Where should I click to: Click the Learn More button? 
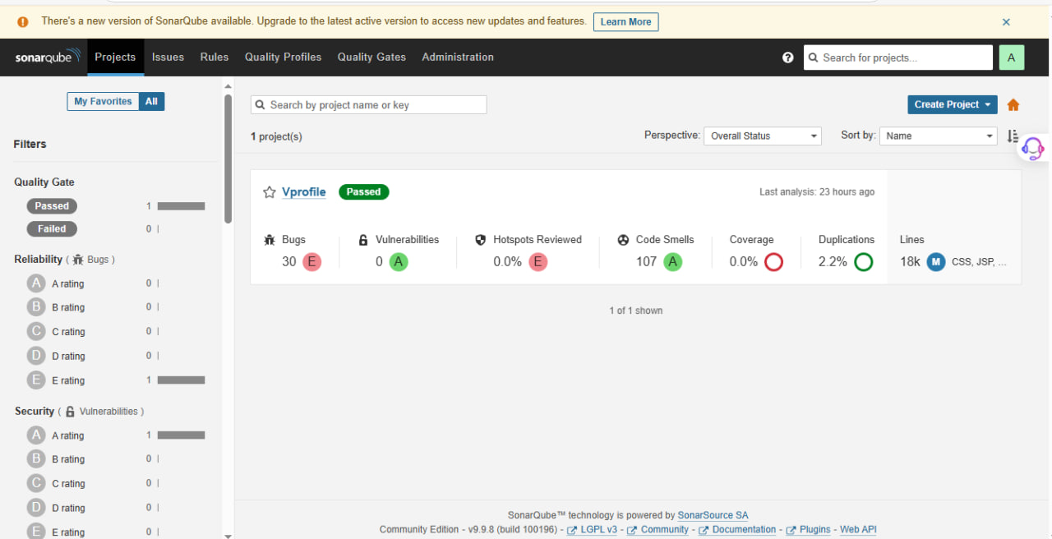pos(625,22)
